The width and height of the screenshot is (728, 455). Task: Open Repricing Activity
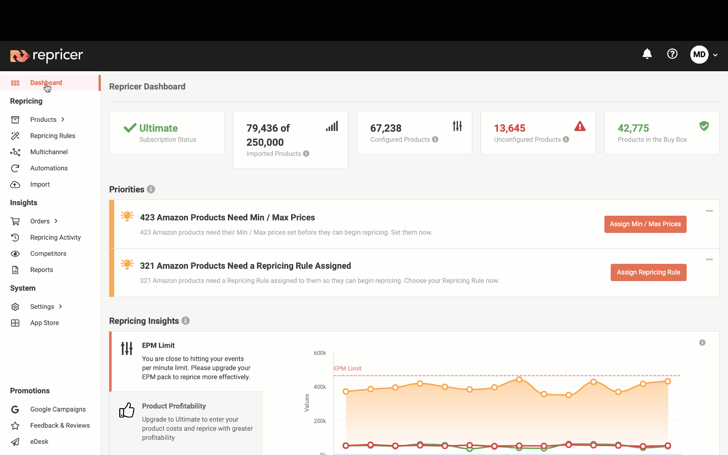[x=56, y=238]
